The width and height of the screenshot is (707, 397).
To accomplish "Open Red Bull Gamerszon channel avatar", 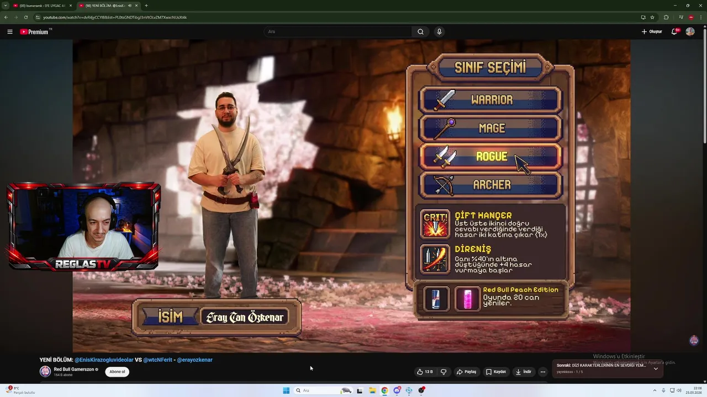I will point(45,371).
